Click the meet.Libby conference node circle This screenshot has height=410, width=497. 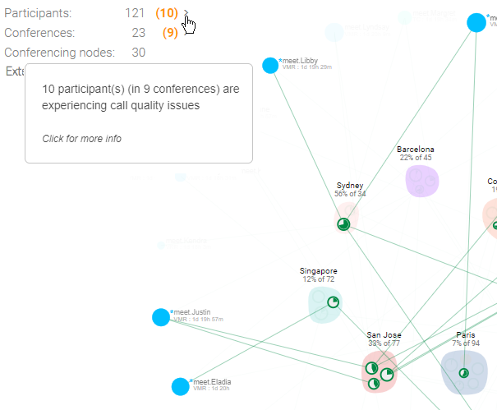point(270,66)
